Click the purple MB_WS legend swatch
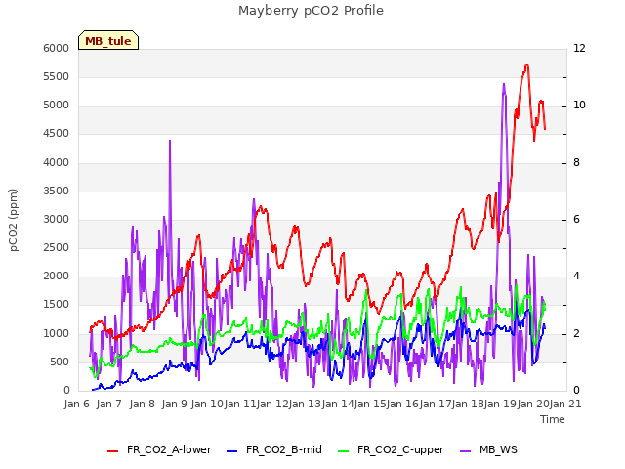The width and height of the screenshot is (625, 469). click(x=466, y=451)
